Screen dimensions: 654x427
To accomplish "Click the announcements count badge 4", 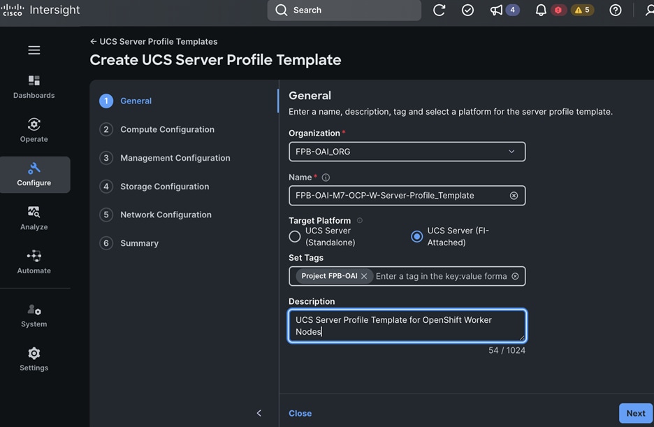I will click(513, 10).
